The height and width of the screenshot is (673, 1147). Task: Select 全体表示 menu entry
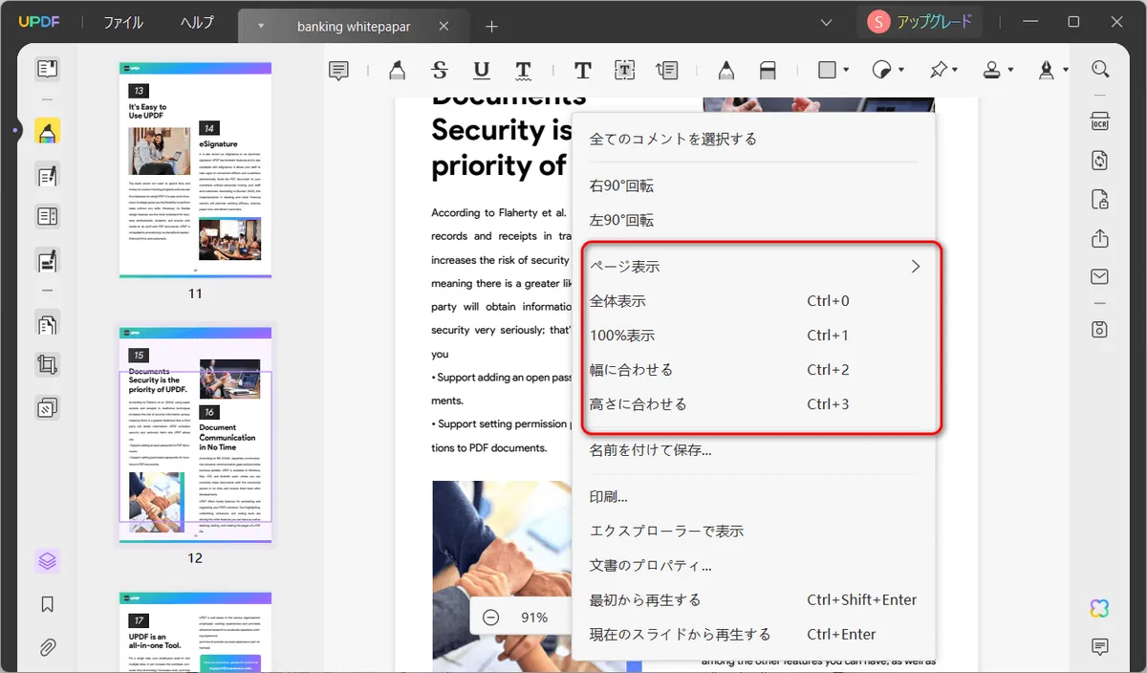754,301
